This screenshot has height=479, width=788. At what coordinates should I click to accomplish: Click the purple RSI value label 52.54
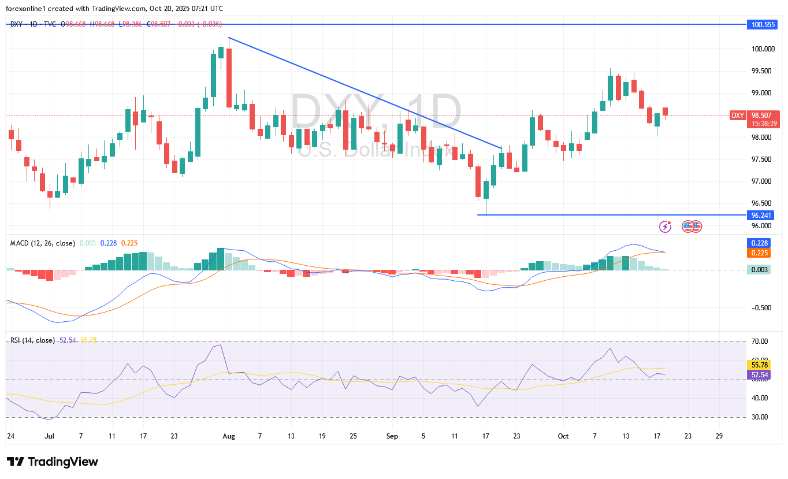(759, 374)
